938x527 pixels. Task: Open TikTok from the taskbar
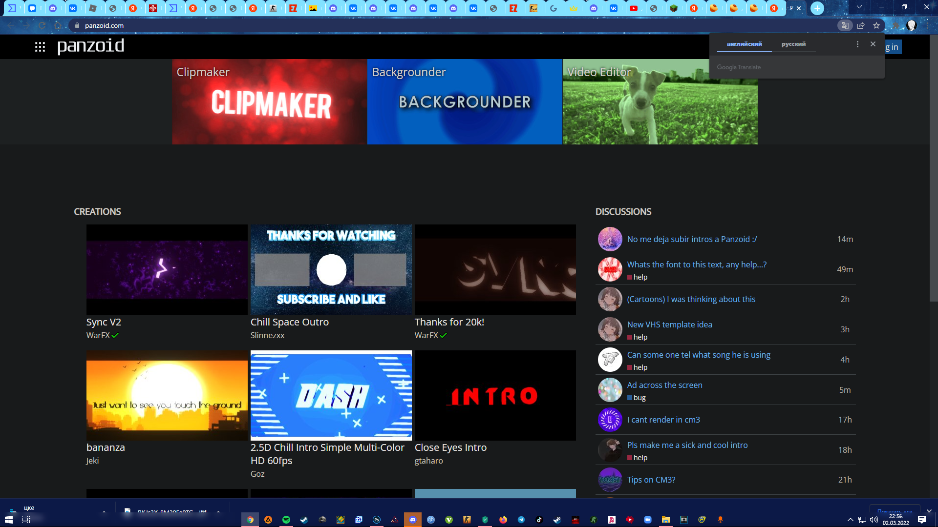coord(539,520)
